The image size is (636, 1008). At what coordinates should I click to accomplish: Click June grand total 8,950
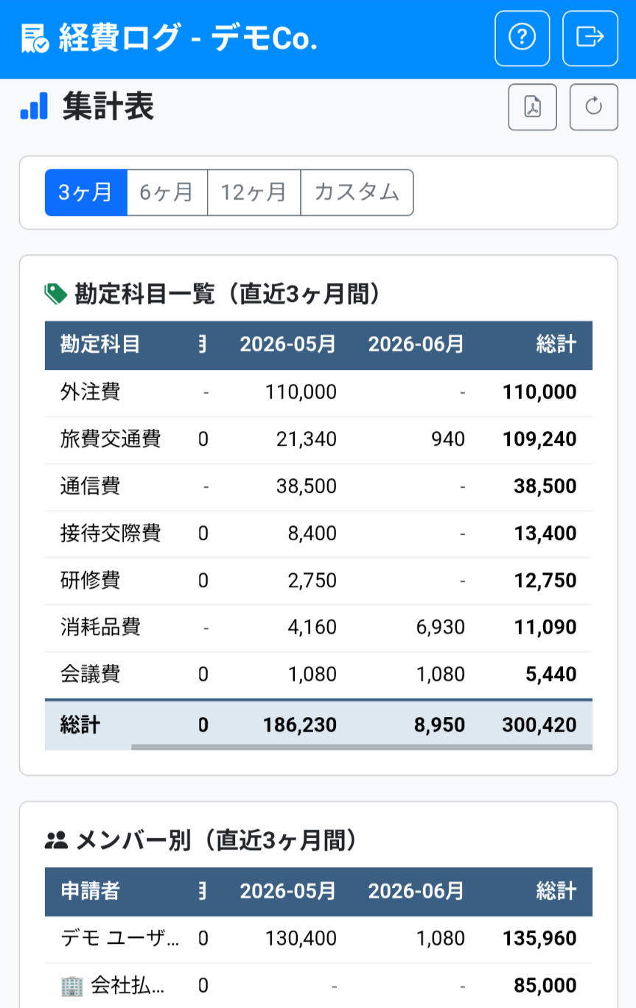coord(439,725)
